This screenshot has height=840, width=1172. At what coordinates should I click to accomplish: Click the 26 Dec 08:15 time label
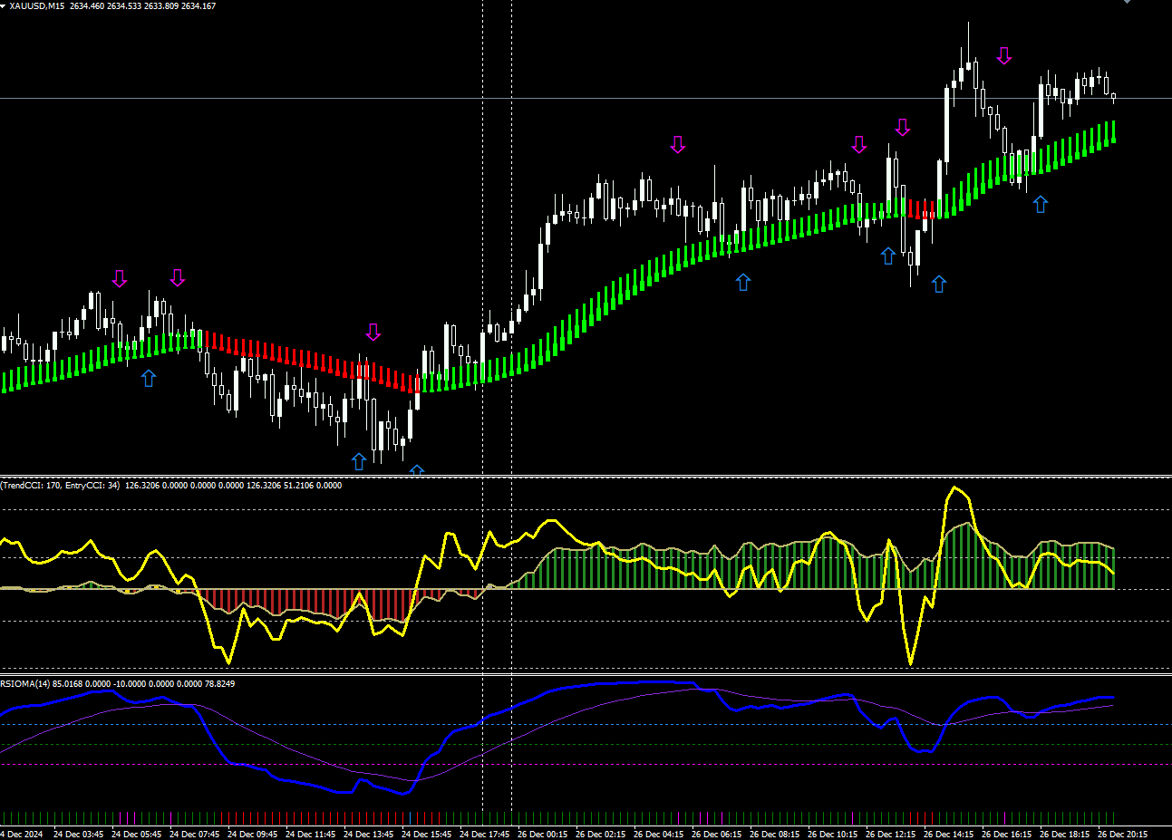click(x=774, y=834)
